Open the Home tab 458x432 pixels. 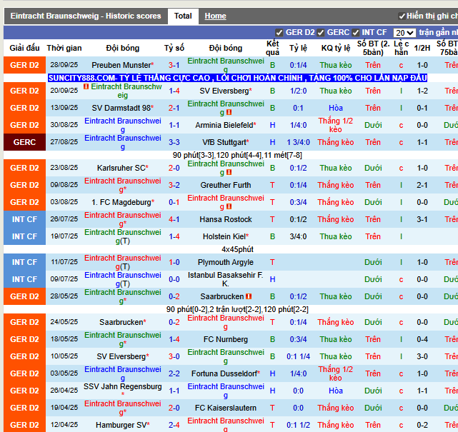pos(215,16)
